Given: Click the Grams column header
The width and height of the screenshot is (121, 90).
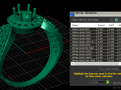Looking at the screenshot, I should (102, 25).
